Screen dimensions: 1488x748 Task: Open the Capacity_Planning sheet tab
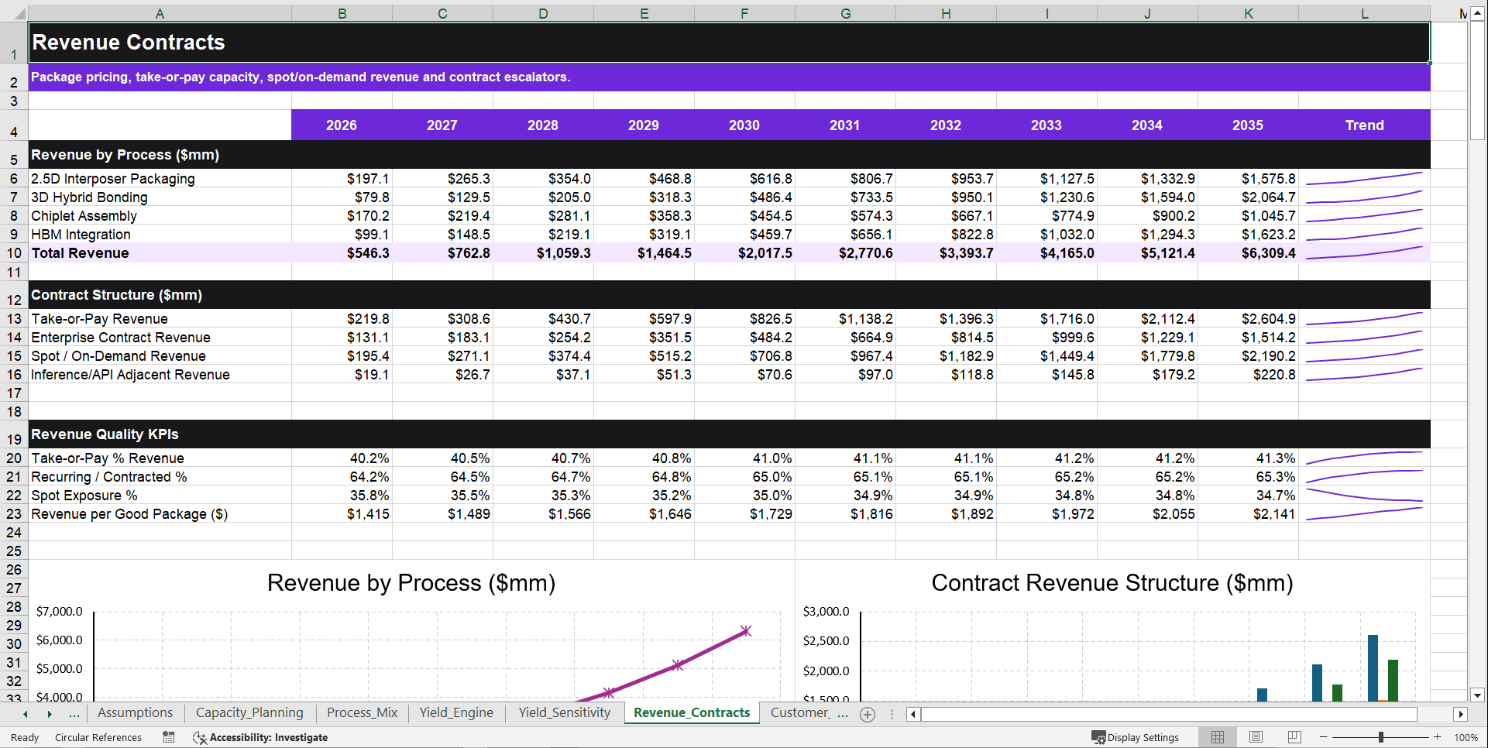click(249, 713)
